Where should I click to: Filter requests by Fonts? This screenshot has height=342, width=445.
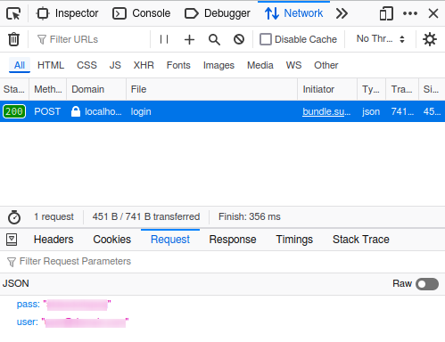tap(178, 65)
